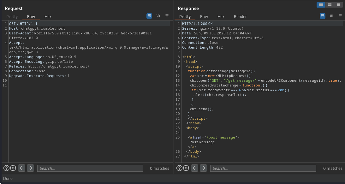Go to next match in Response search

(203, 168)
